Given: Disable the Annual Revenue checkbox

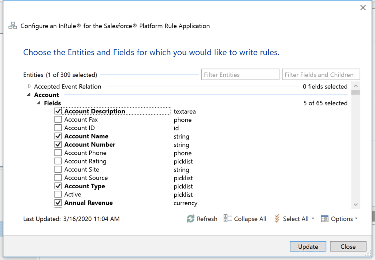Looking at the screenshot, I should click(58, 203).
